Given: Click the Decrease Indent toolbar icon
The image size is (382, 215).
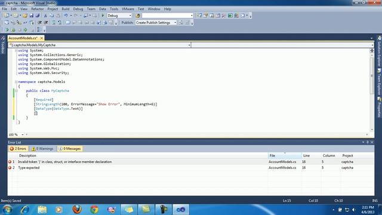Looking at the screenshot, I should click(x=39, y=23).
